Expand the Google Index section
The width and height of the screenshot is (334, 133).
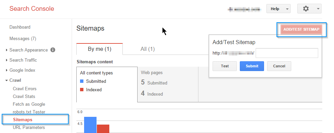7,70
